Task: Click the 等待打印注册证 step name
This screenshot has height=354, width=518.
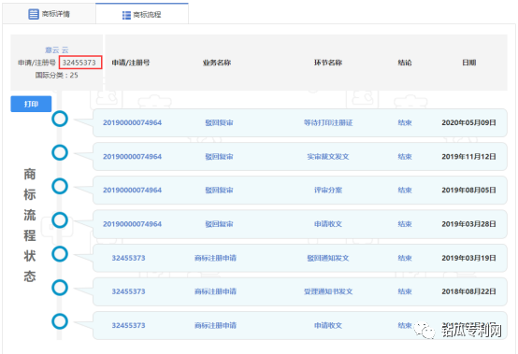Action: coord(328,122)
